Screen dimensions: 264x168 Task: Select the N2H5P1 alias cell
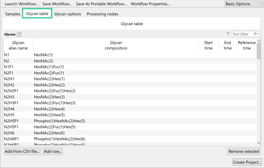[11, 121]
